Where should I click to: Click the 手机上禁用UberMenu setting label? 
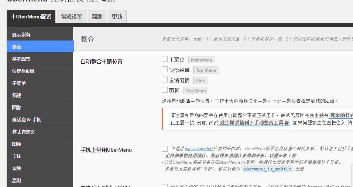coord(106,150)
